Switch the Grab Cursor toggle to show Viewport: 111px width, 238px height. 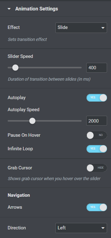(x=97, y=168)
